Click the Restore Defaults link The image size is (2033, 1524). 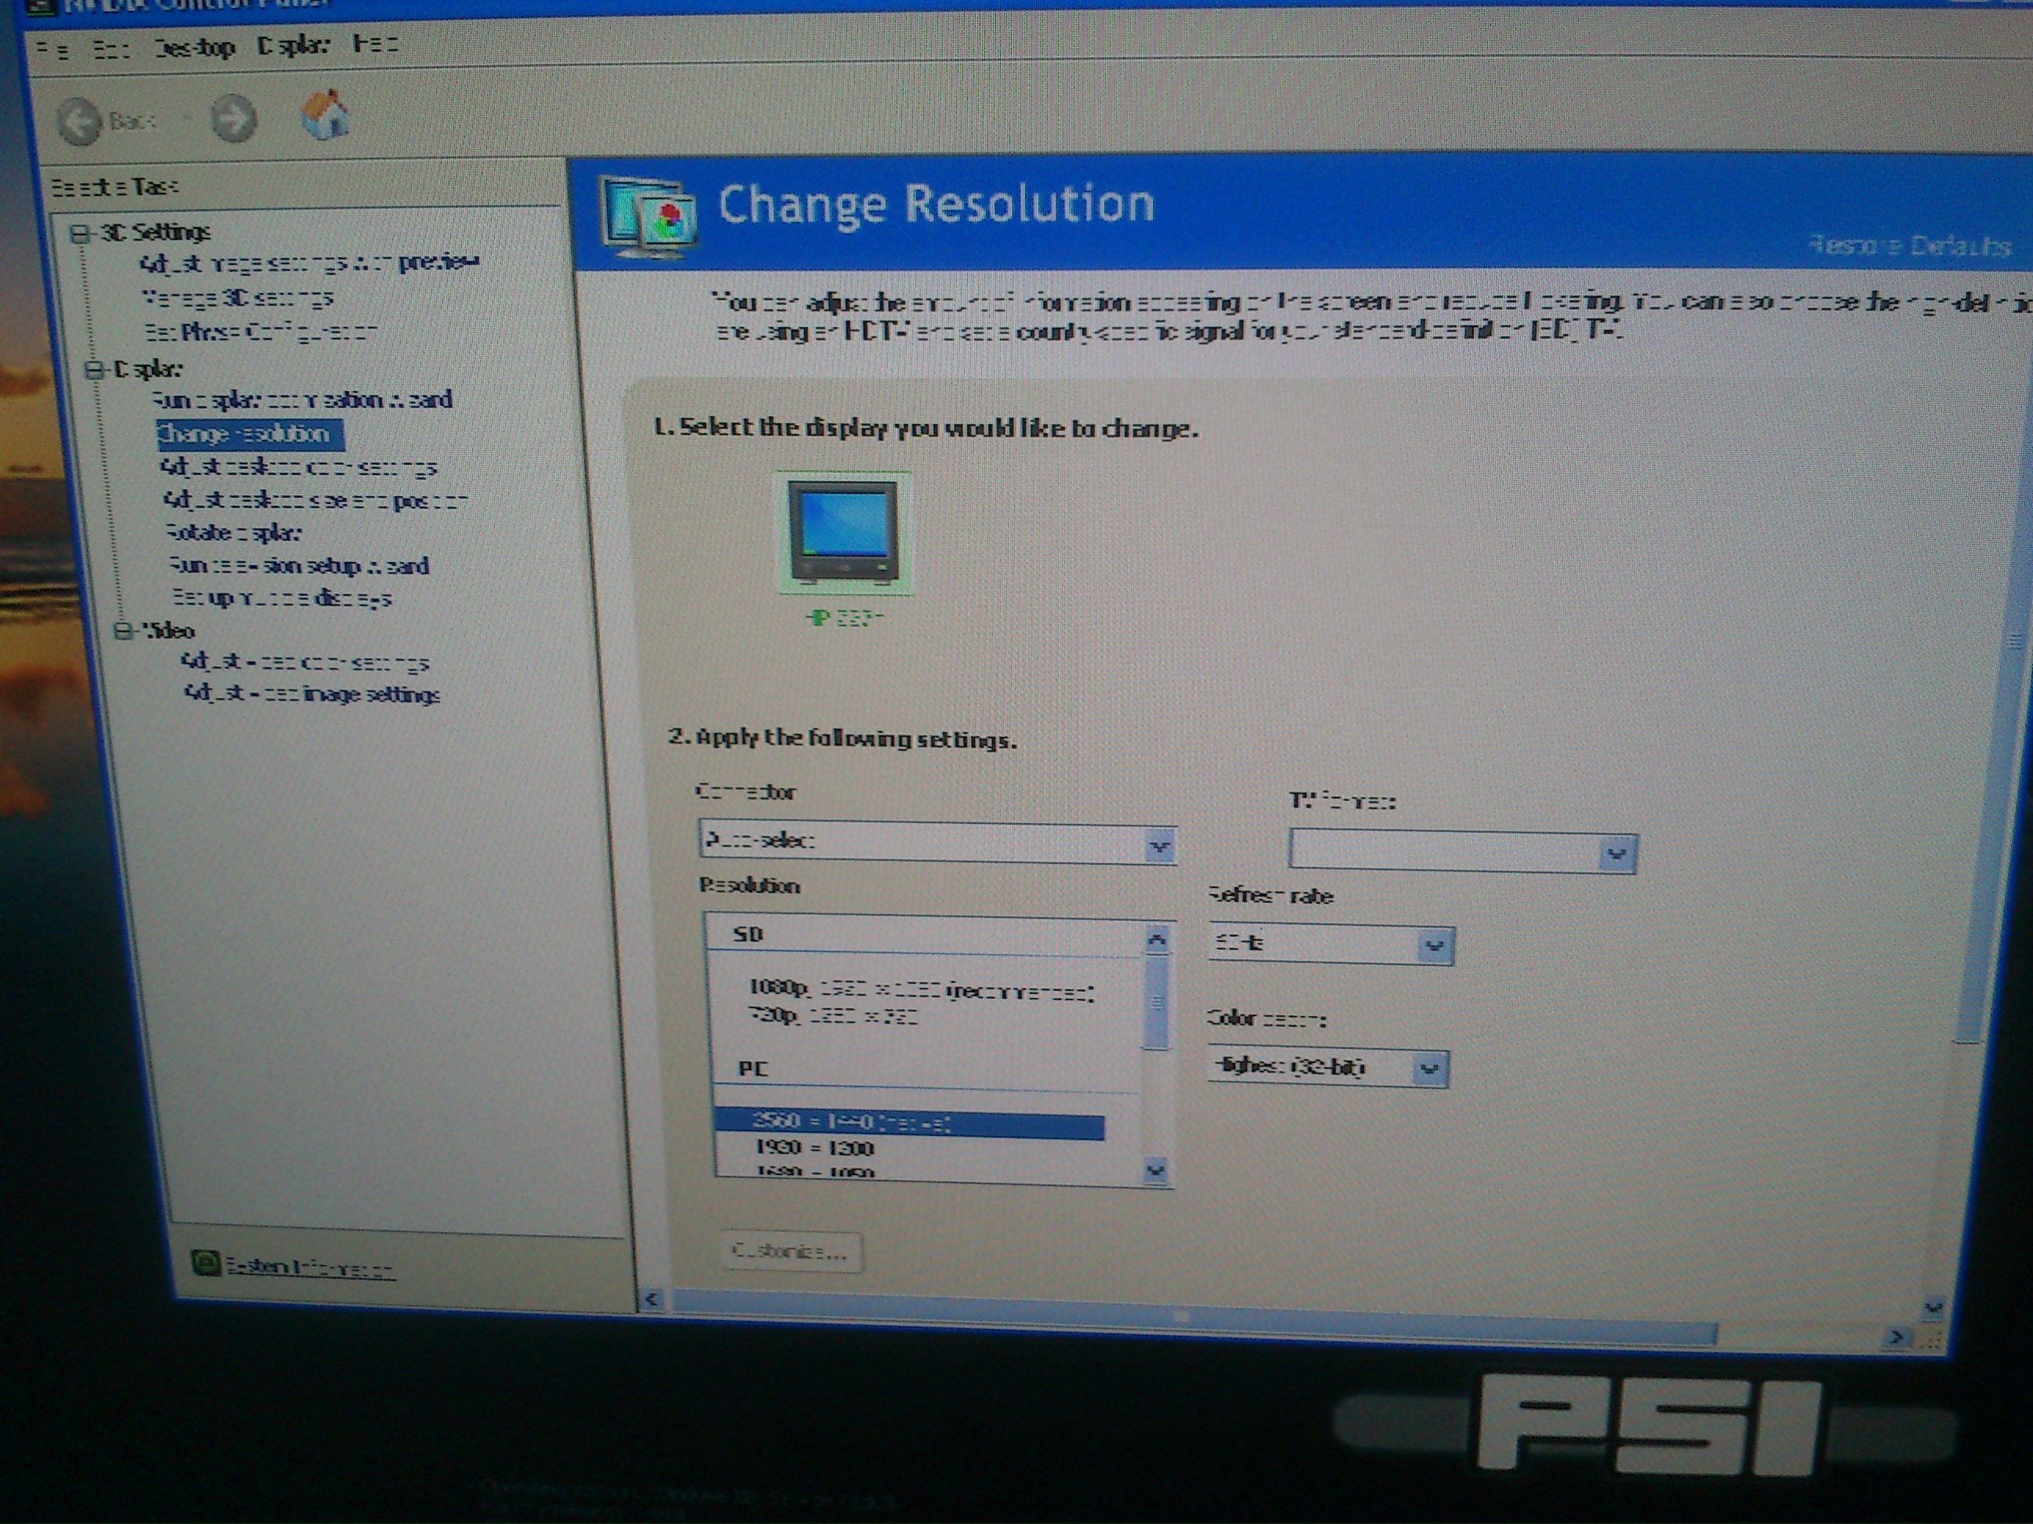point(1911,246)
